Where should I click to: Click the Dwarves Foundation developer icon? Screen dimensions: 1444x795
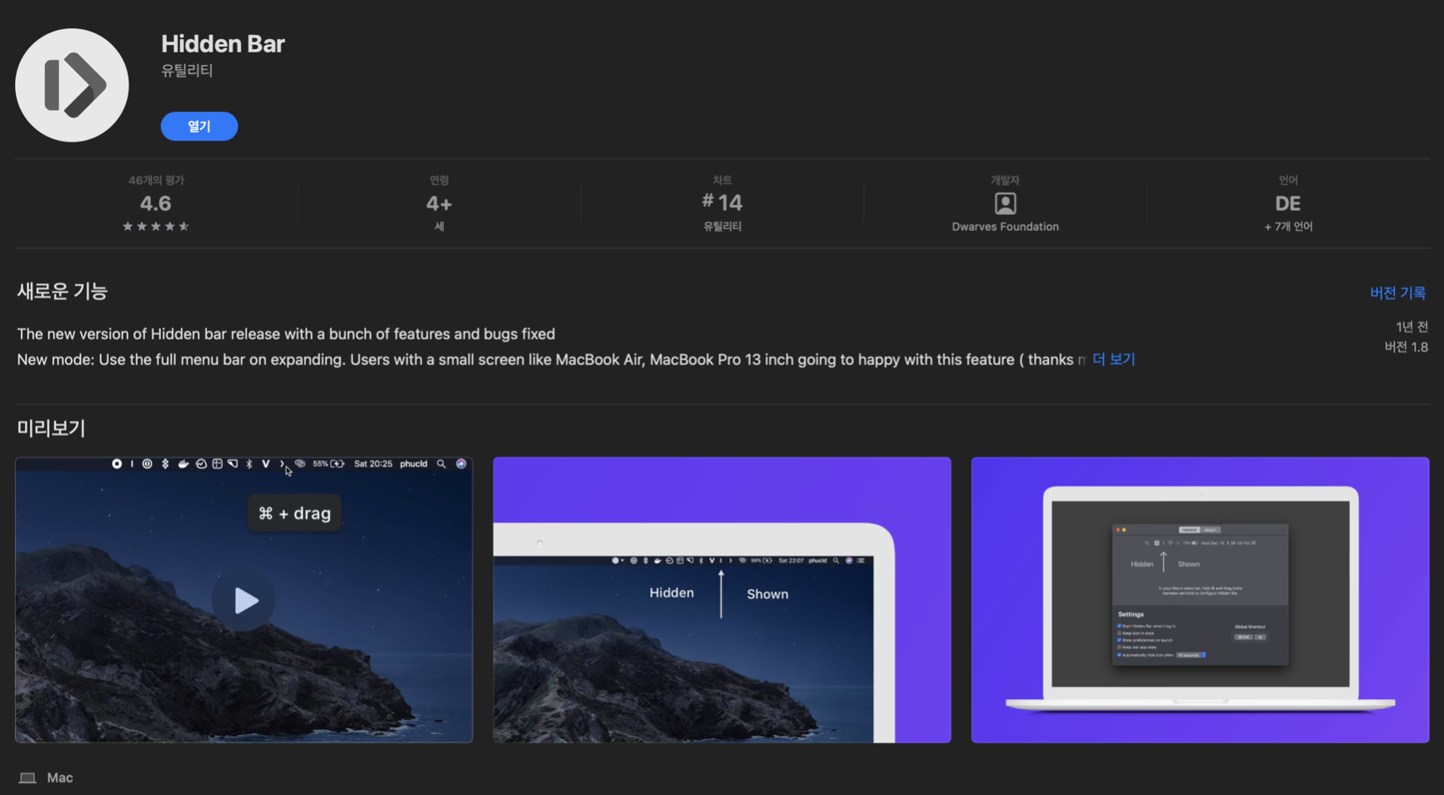pyautogui.click(x=1005, y=203)
